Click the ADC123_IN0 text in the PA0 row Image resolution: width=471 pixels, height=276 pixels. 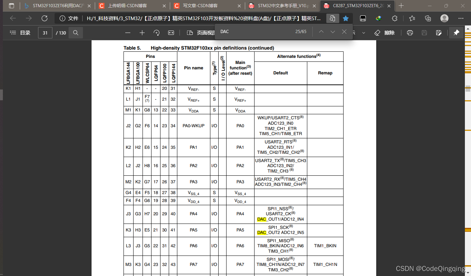point(280,123)
